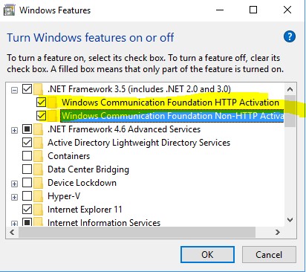Expand the Device Lockdown node
This screenshot has width=306, height=272.
click(15, 184)
